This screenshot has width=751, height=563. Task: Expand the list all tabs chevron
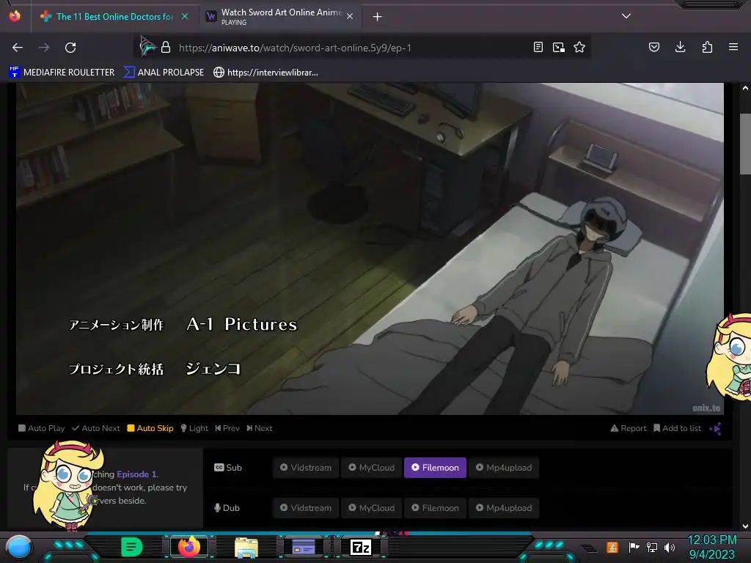coord(626,16)
